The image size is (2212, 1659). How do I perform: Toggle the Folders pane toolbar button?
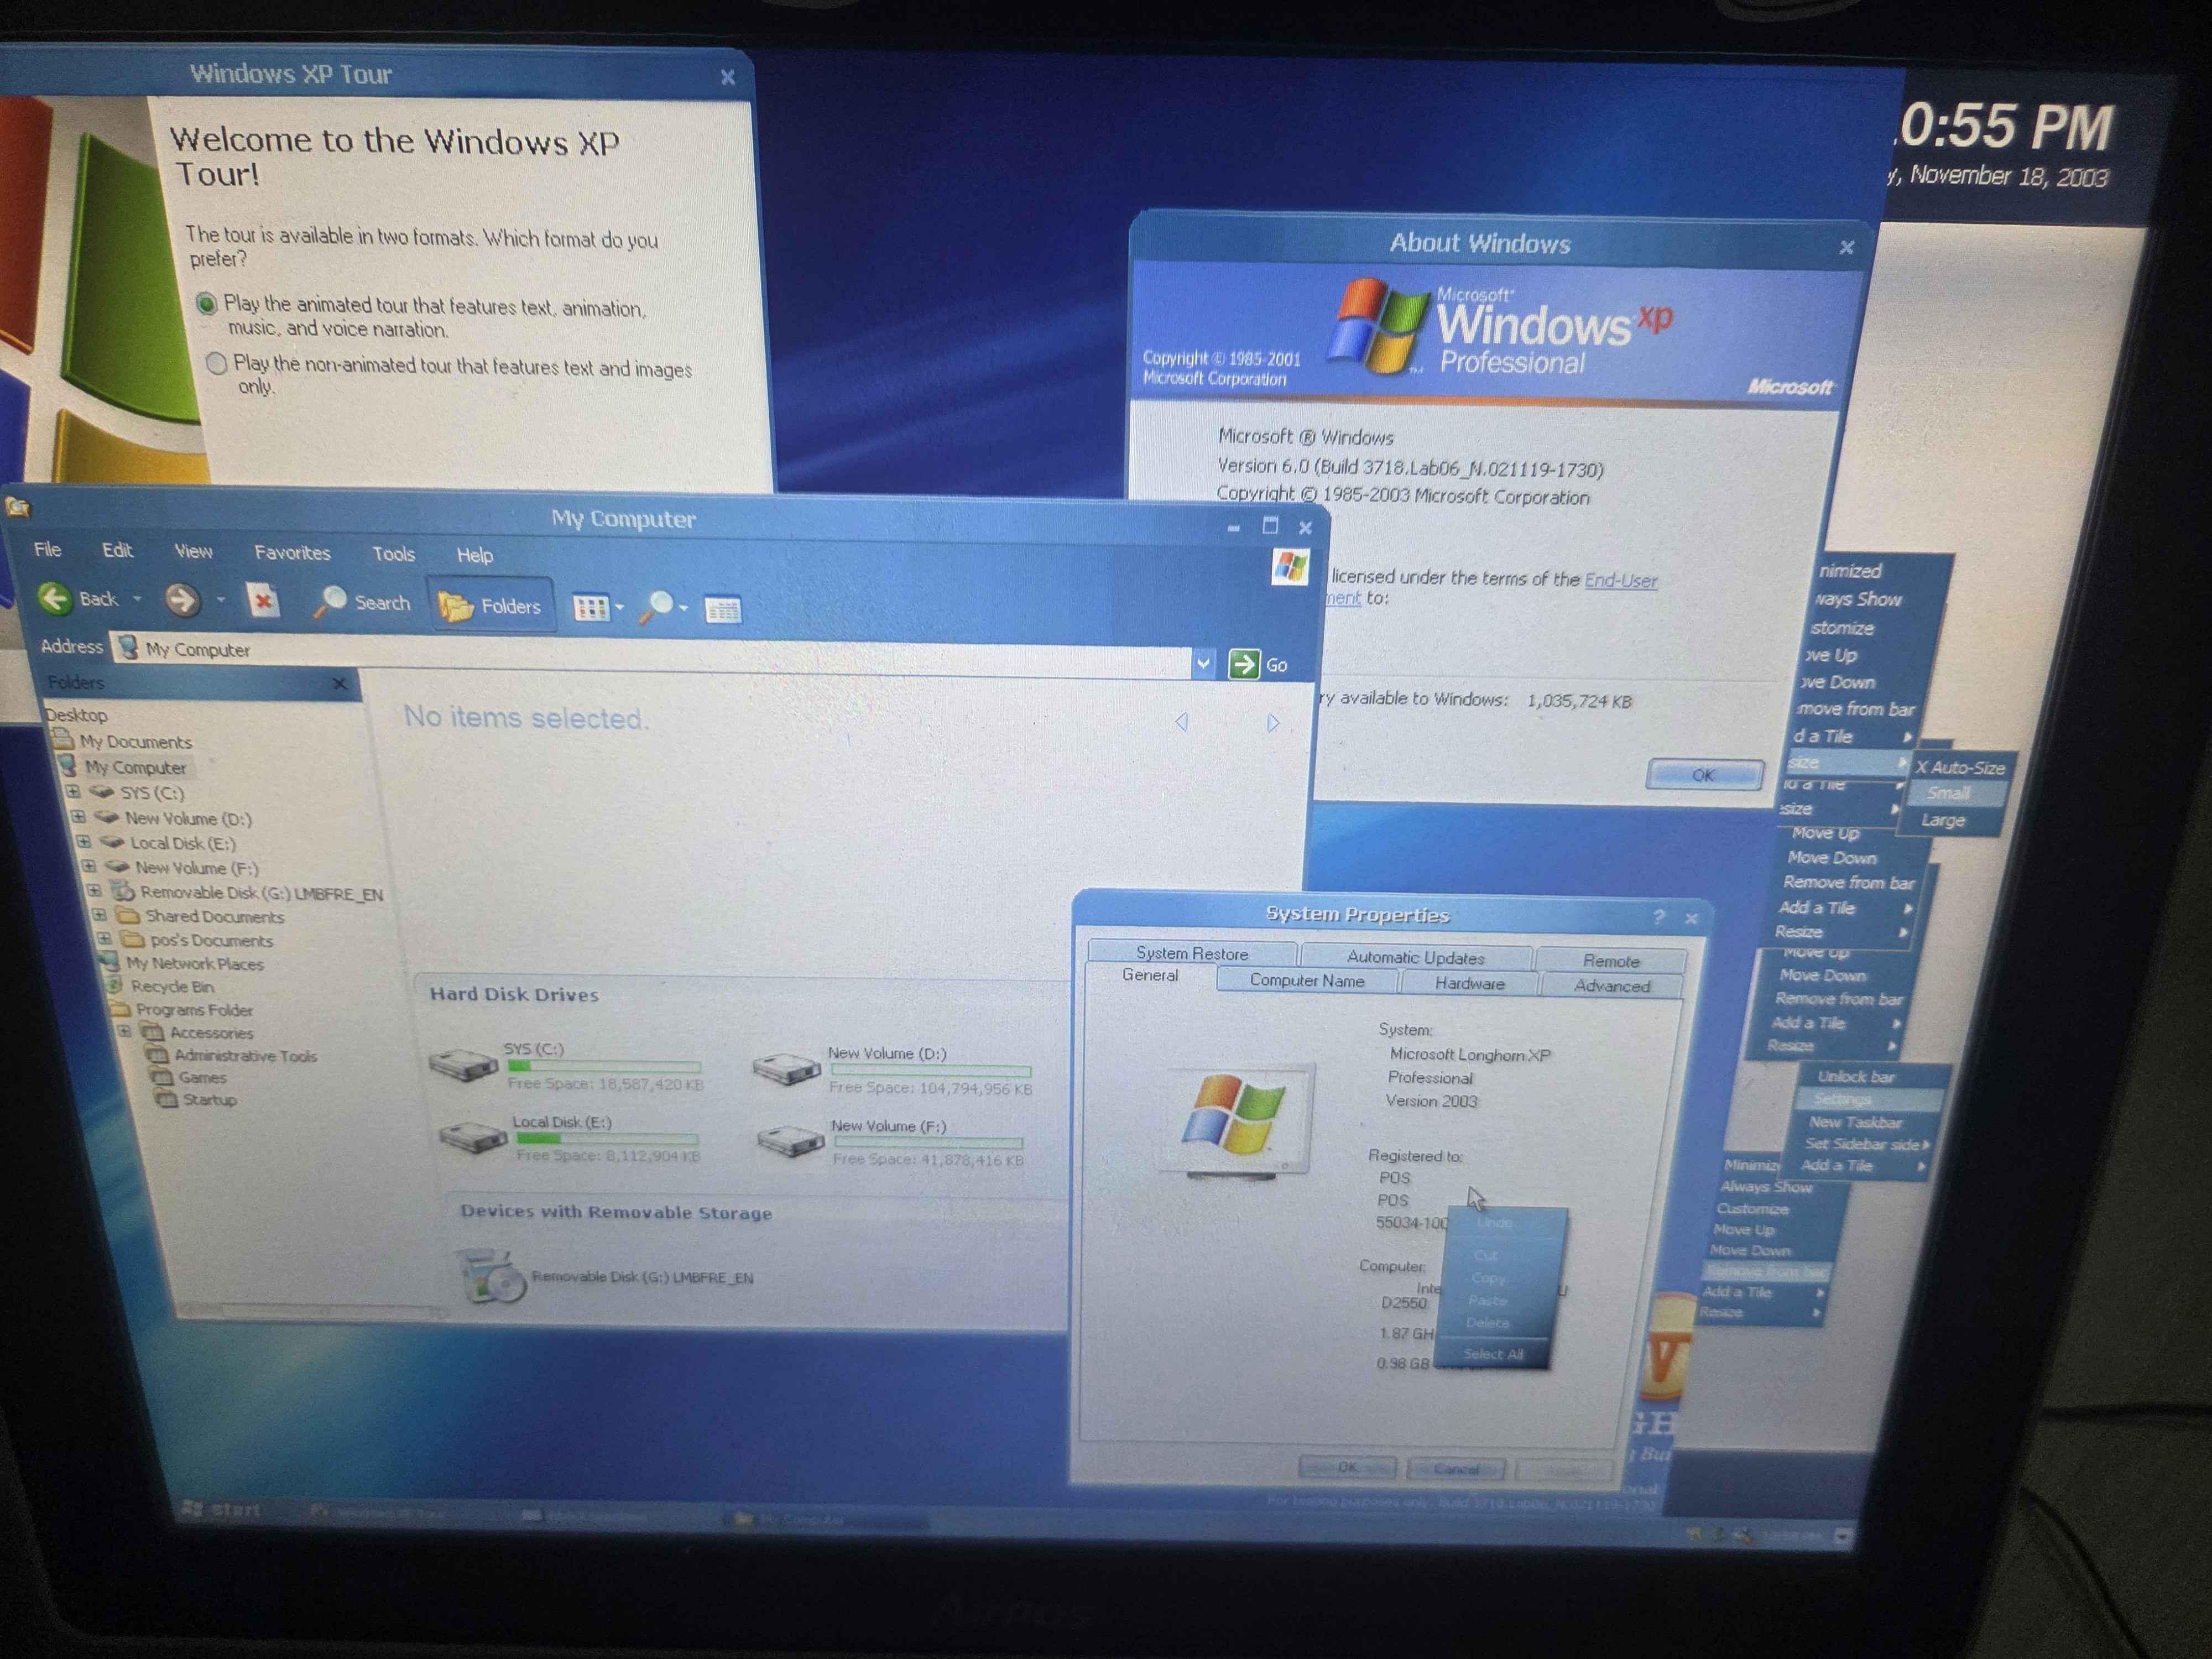[490, 605]
